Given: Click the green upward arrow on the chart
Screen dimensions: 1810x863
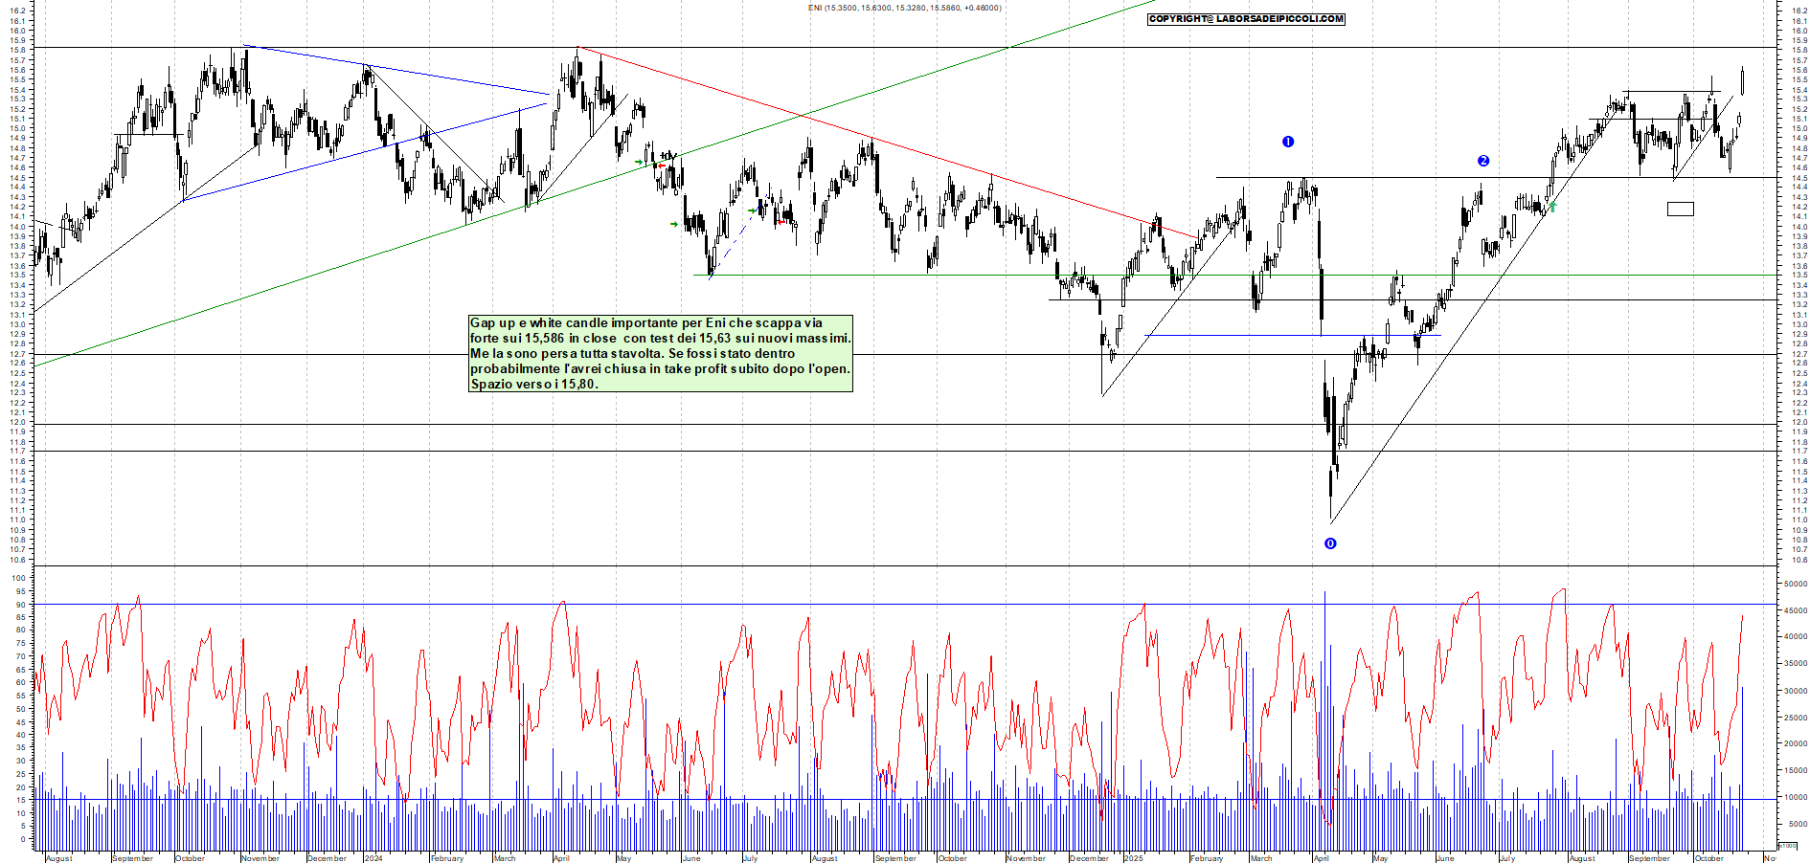Looking at the screenshot, I should pyautogui.click(x=1552, y=207).
